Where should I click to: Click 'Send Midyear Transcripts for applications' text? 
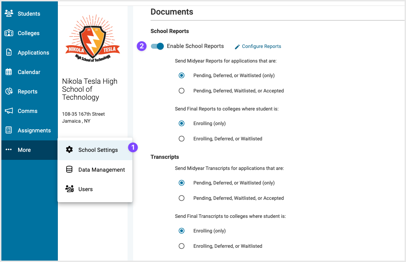pos(229,168)
